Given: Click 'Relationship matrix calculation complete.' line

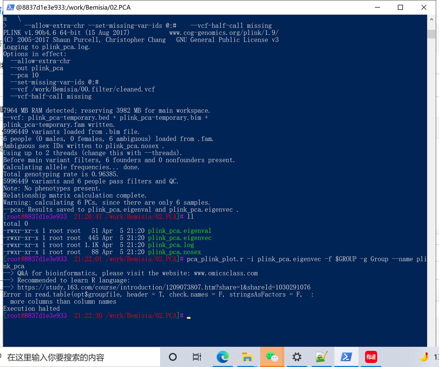Looking at the screenshot, I should pyautogui.click(x=75, y=195).
